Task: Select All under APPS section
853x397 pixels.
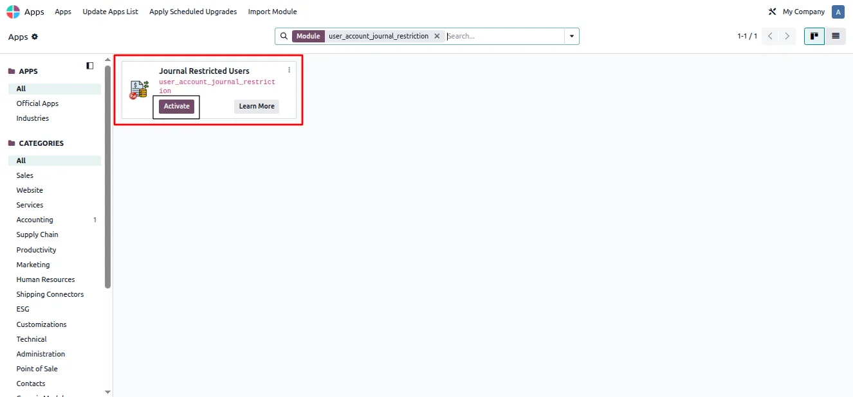Action: click(x=54, y=89)
